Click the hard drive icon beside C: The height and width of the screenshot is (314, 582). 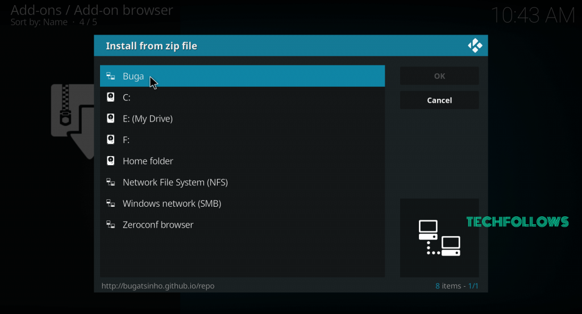[x=111, y=97]
